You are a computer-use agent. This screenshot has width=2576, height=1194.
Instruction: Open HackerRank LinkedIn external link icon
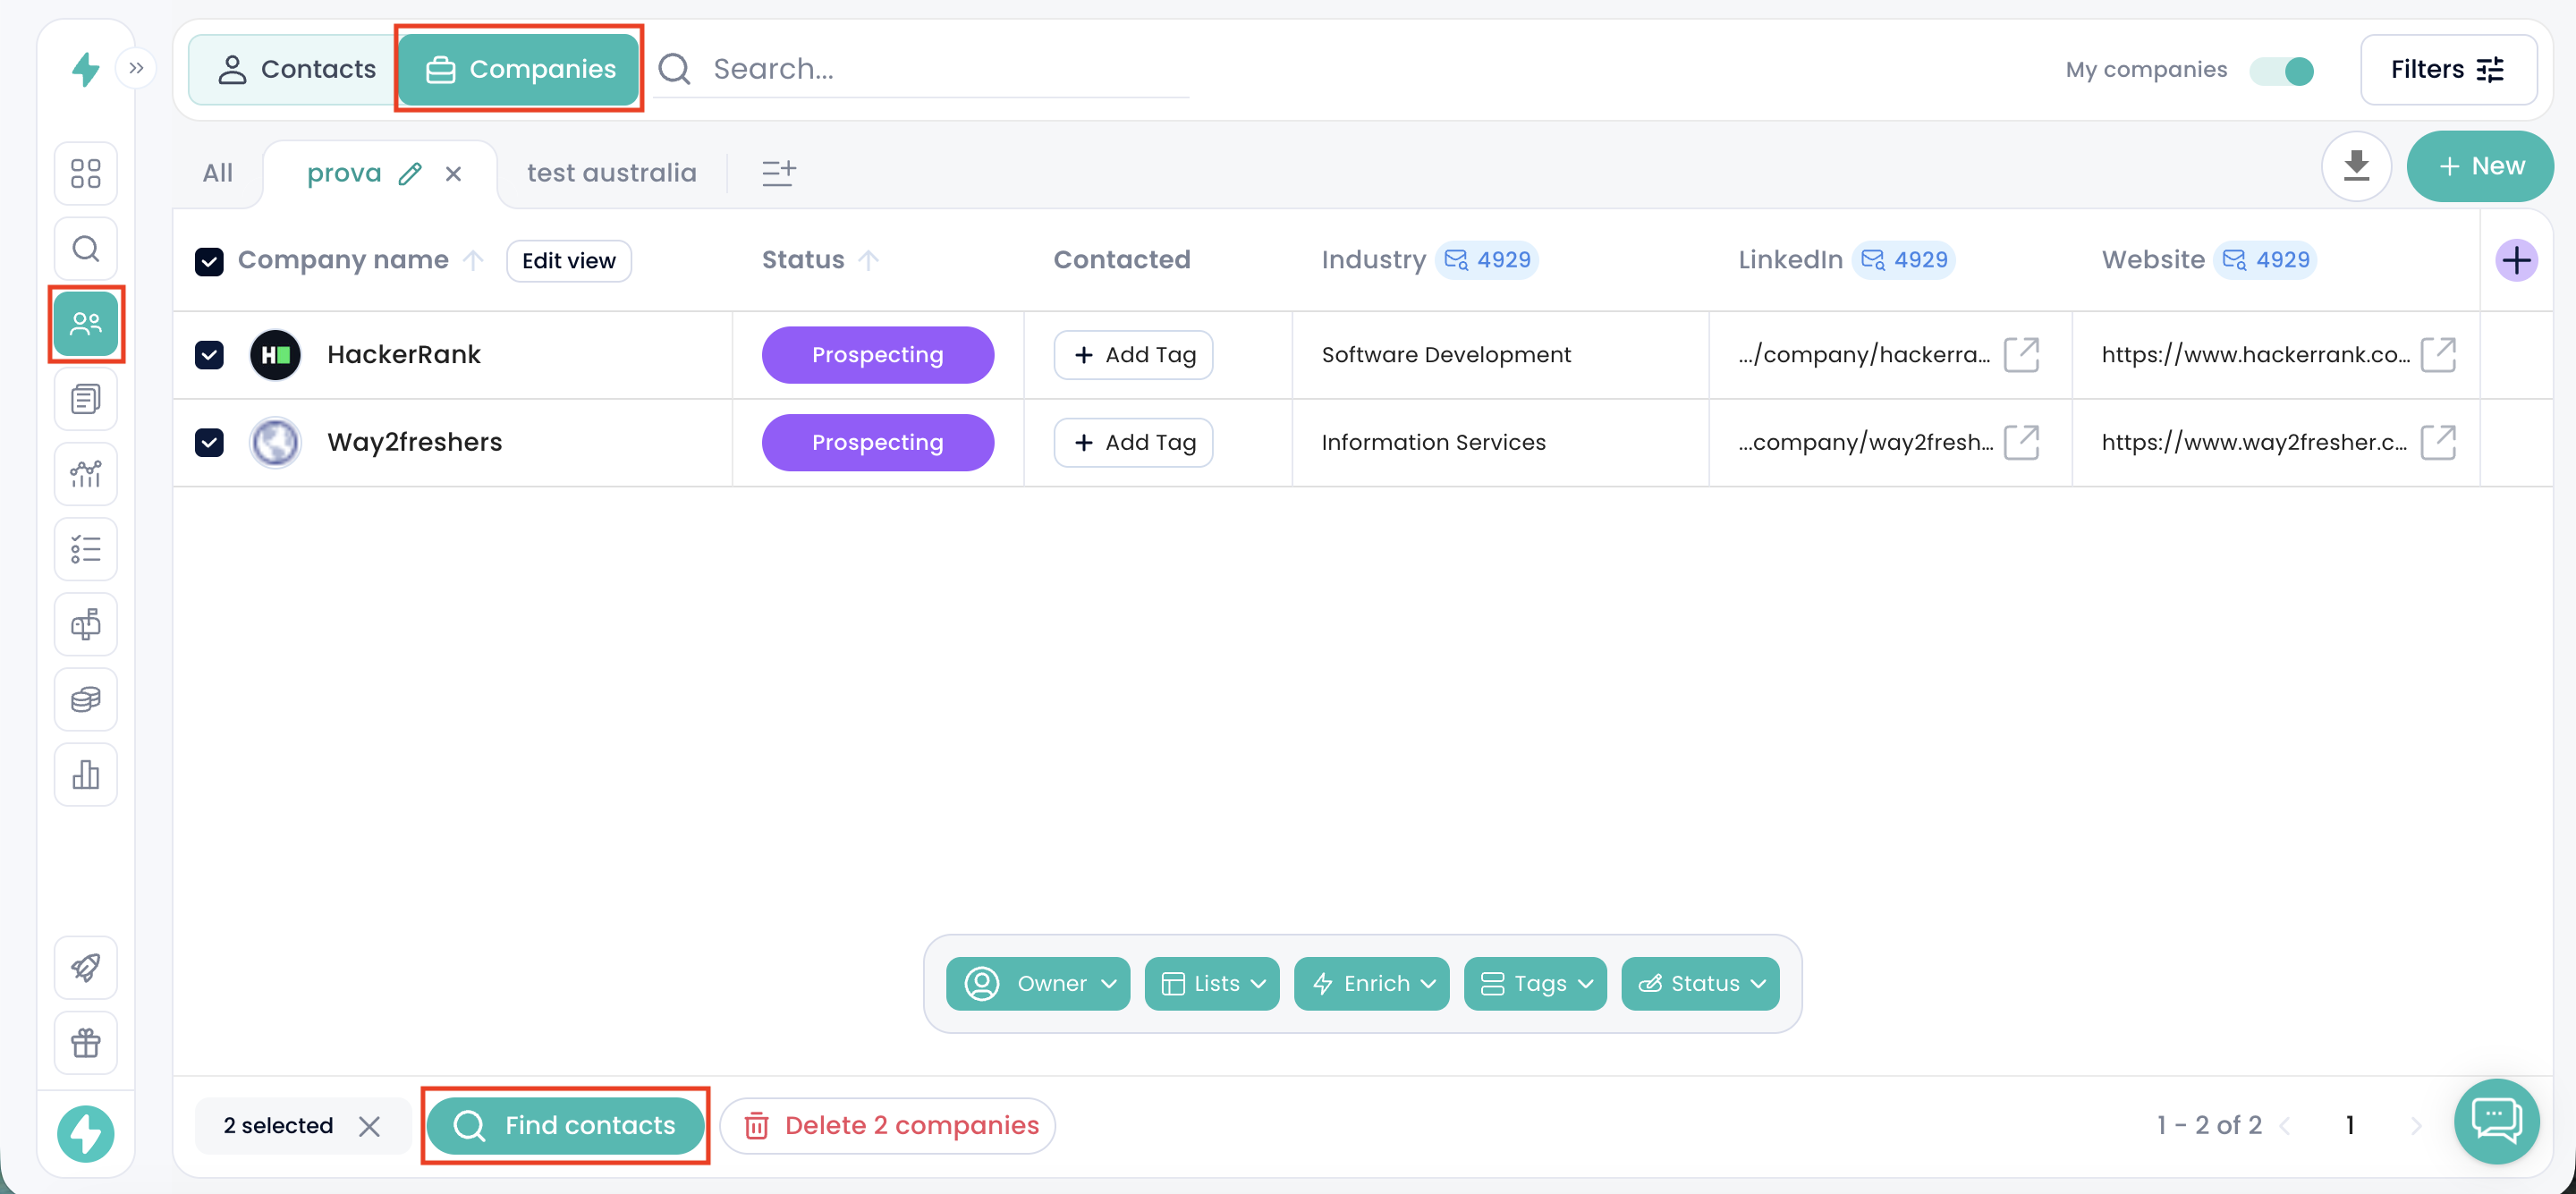click(x=2021, y=355)
